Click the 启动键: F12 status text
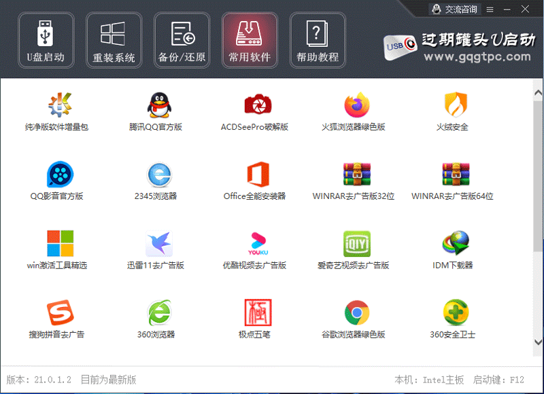Screen dimensions: 544x394 (498, 380)
